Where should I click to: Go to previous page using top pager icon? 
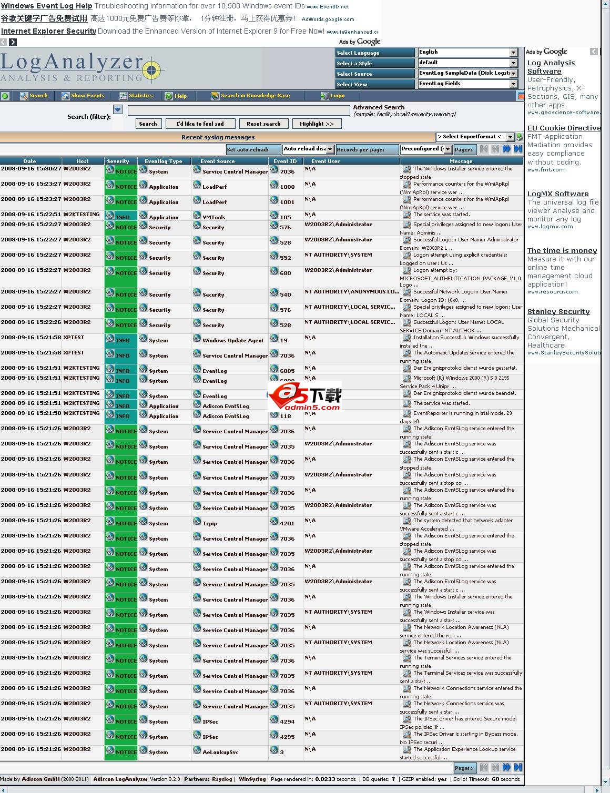pos(495,149)
